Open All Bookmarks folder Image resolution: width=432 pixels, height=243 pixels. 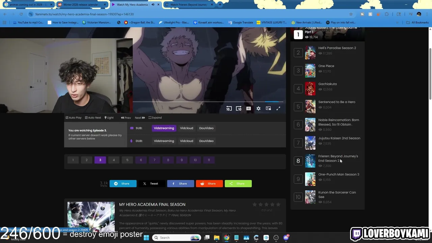(x=417, y=23)
